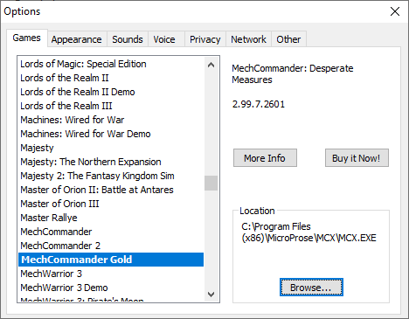Open the Appearance tab
This screenshot has width=409, height=319.
coord(77,39)
